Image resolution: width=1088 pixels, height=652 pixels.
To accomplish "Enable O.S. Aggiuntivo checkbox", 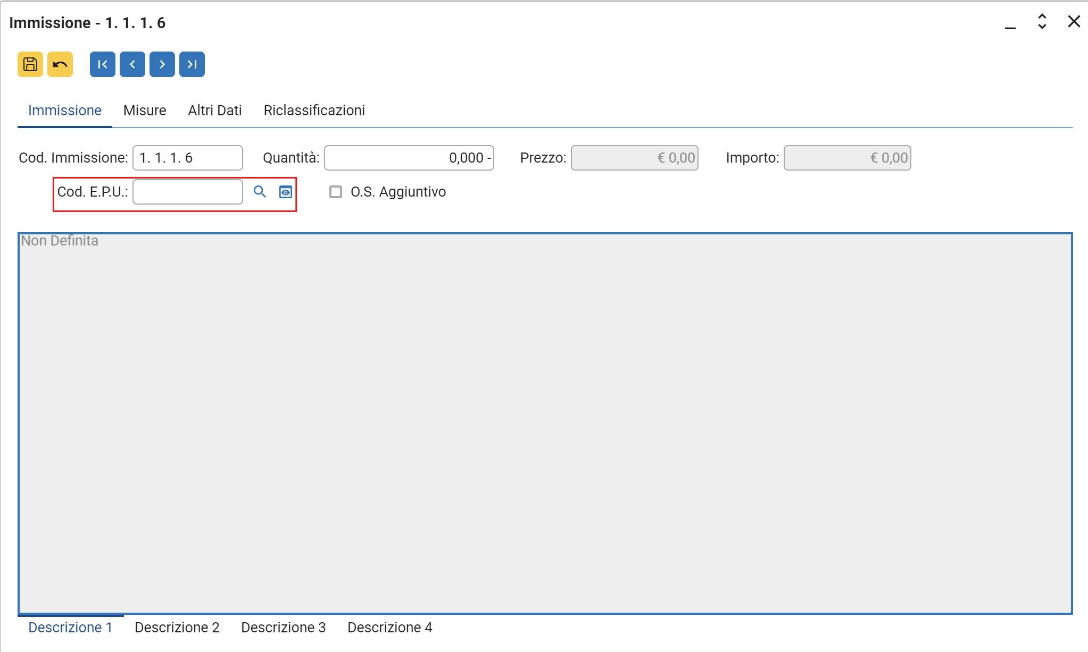I will pos(336,192).
